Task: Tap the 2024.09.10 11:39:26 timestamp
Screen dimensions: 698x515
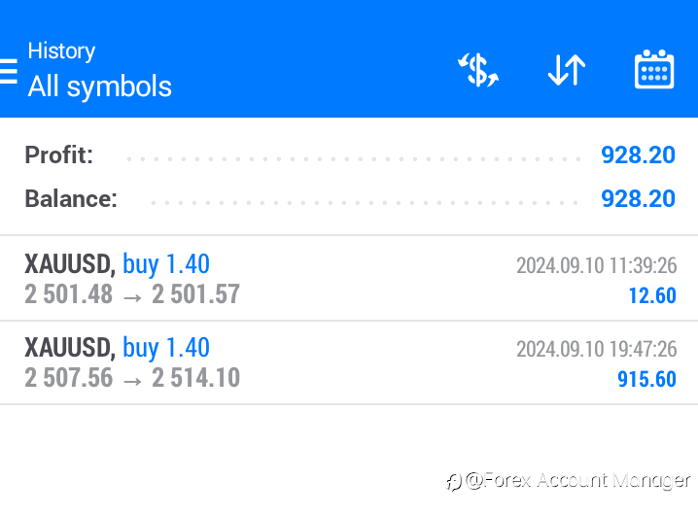Action: pyautogui.click(x=596, y=265)
